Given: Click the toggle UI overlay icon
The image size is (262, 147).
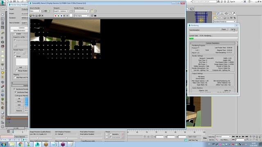Looking at the screenshot, I should point(92,16).
